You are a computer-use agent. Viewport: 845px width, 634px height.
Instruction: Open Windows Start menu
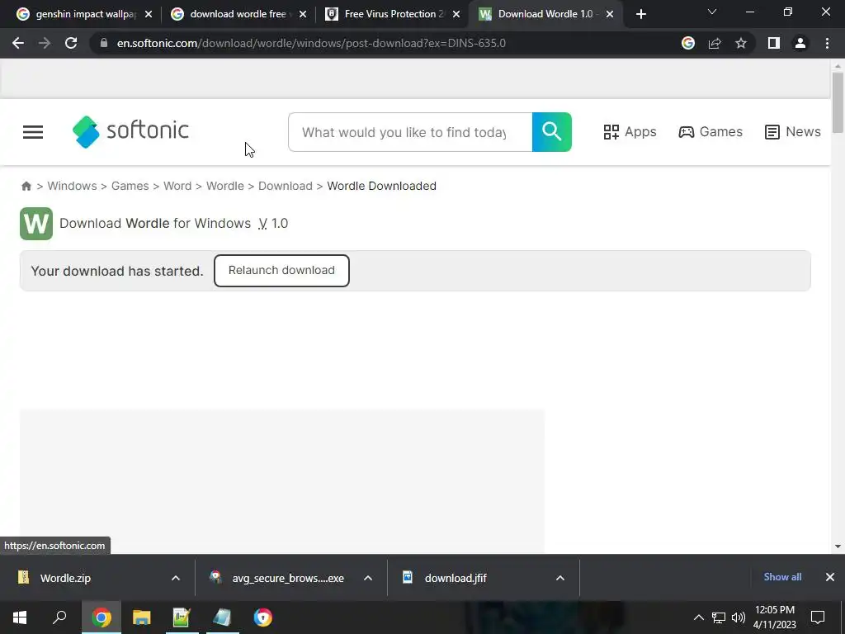click(20, 617)
